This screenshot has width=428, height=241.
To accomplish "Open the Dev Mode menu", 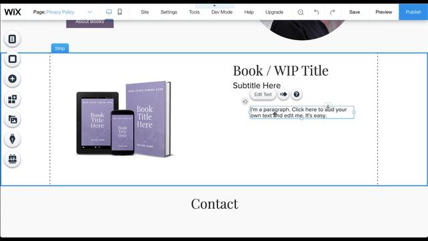I will [222, 12].
